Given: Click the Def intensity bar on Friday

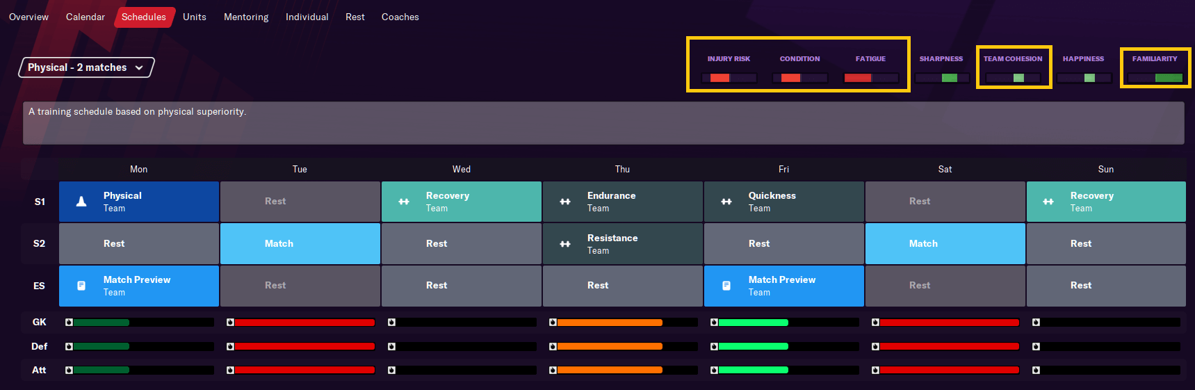Looking at the screenshot, I should pyautogui.click(x=789, y=346).
